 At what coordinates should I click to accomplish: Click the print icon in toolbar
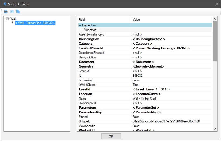6,12
